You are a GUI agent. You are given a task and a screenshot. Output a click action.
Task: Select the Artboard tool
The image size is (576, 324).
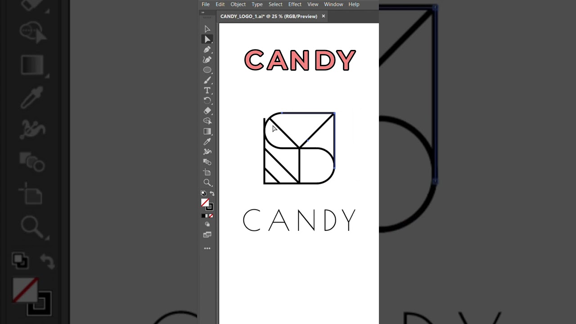pyautogui.click(x=207, y=172)
